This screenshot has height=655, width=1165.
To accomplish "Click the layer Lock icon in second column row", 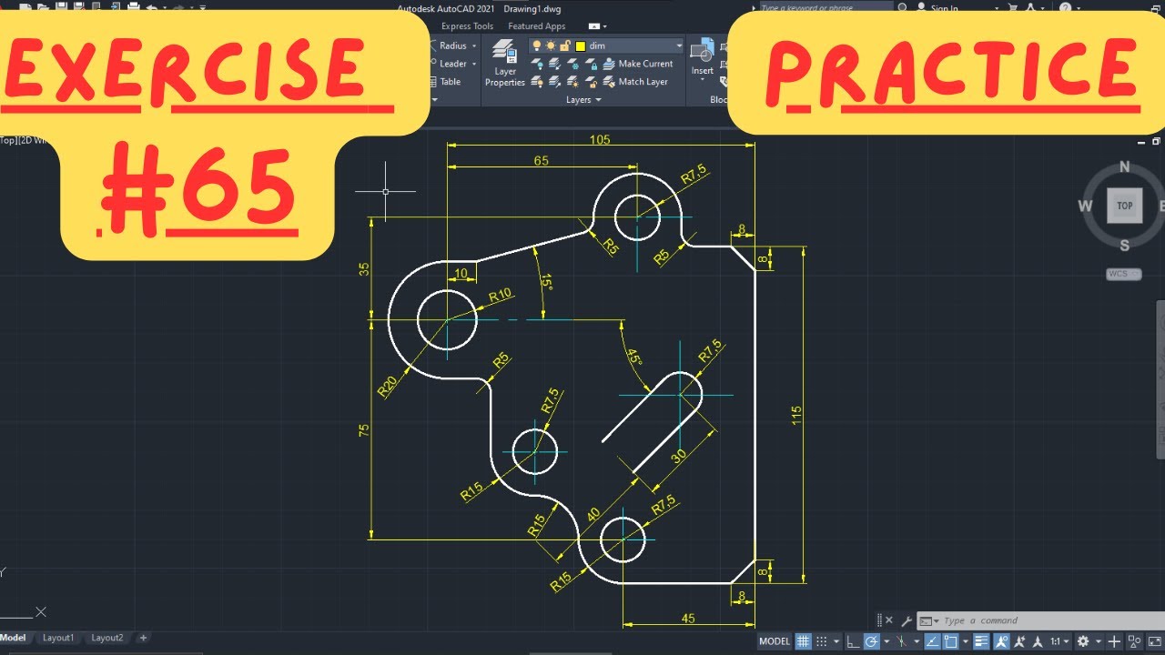I will pos(592,64).
